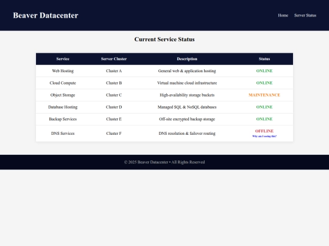The image size is (329, 246).
Task: Click the Cluster E cell
Action: point(114,119)
